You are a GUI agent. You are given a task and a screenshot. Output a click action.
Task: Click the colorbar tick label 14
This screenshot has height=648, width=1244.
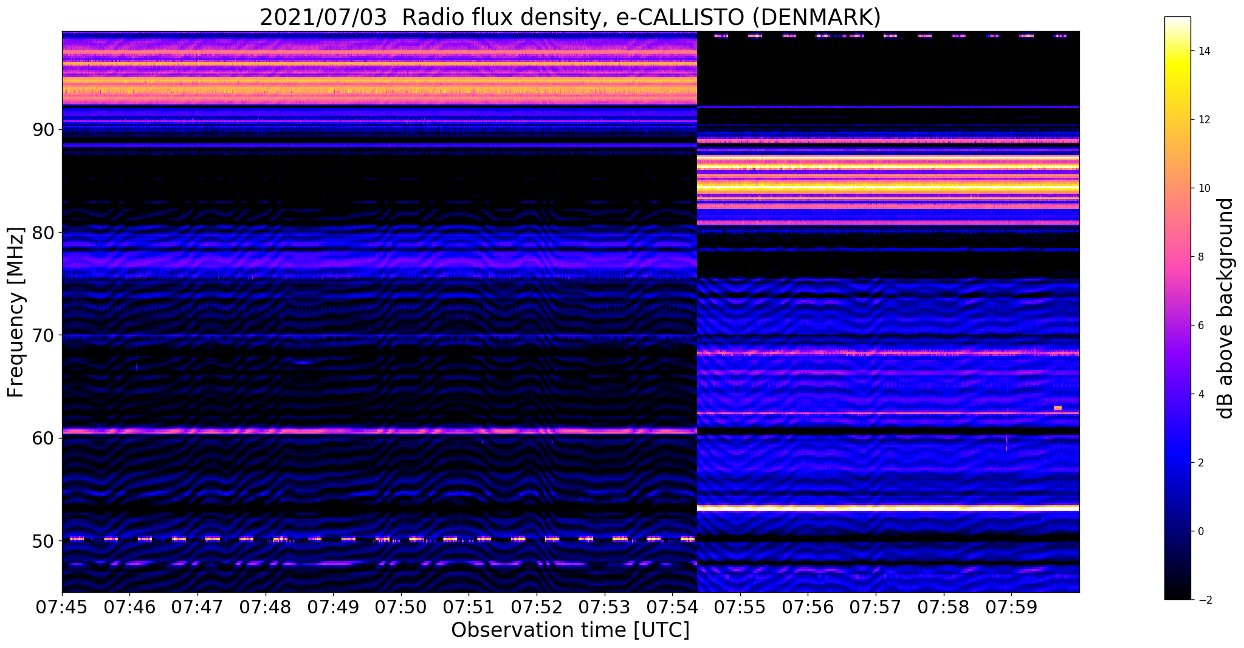(x=1203, y=51)
